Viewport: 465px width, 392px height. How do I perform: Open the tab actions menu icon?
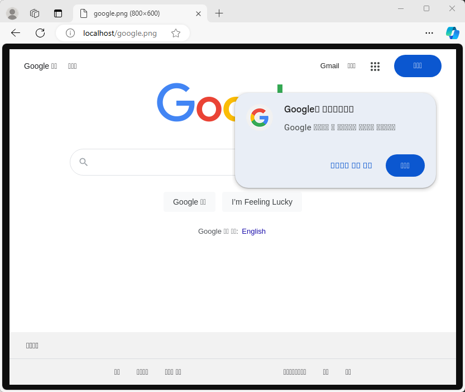58,13
